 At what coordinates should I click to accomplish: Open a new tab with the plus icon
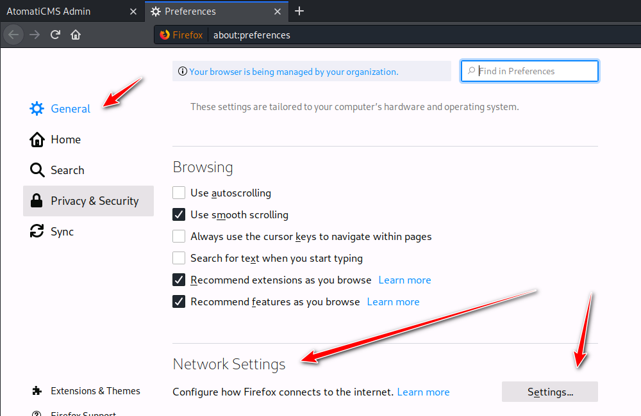tap(299, 11)
